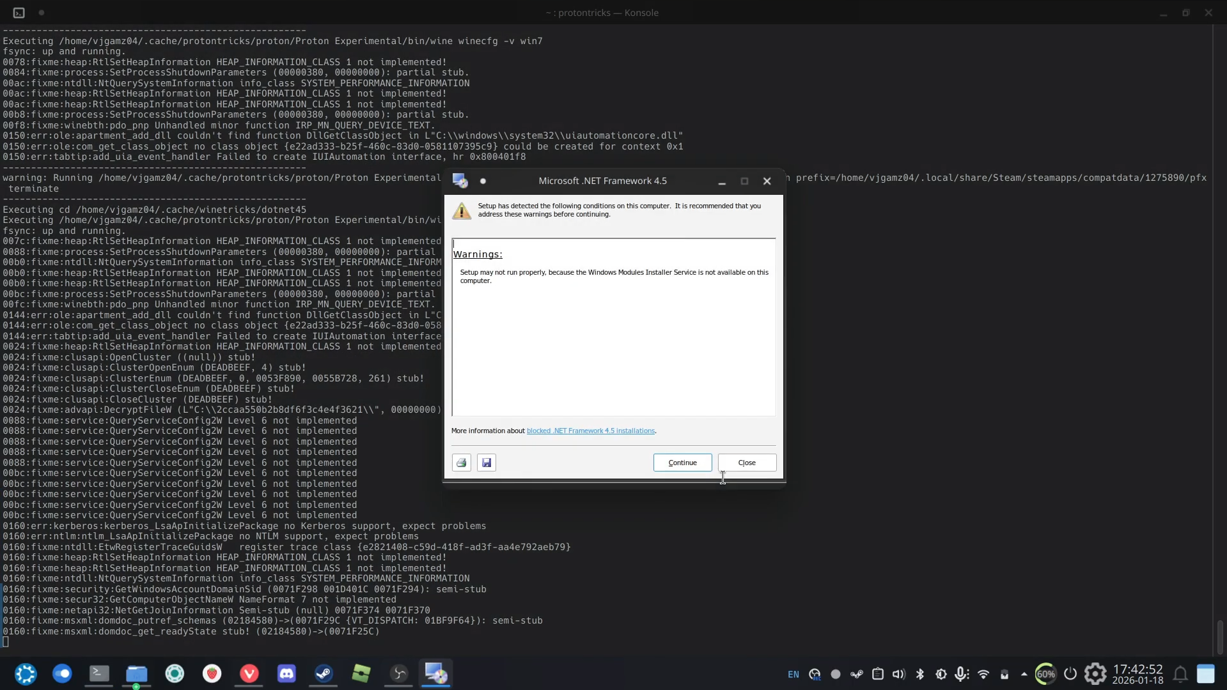Screen dimensions: 1227x690
Task: Open Discord from the taskbar
Action: (286, 674)
